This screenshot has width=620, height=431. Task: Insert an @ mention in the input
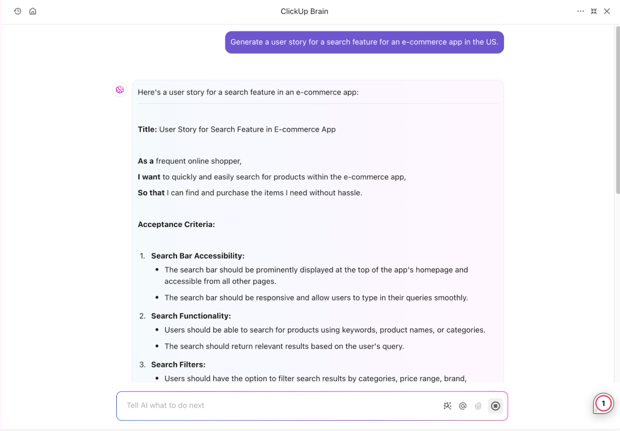(x=463, y=406)
